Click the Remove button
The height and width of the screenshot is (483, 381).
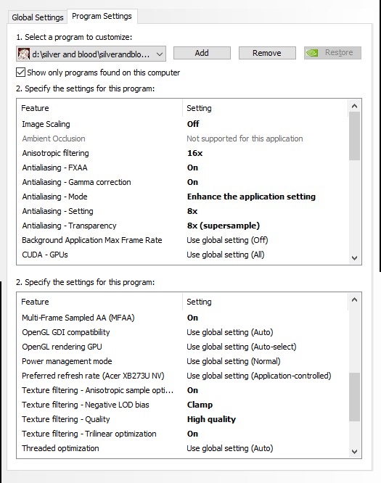point(267,53)
